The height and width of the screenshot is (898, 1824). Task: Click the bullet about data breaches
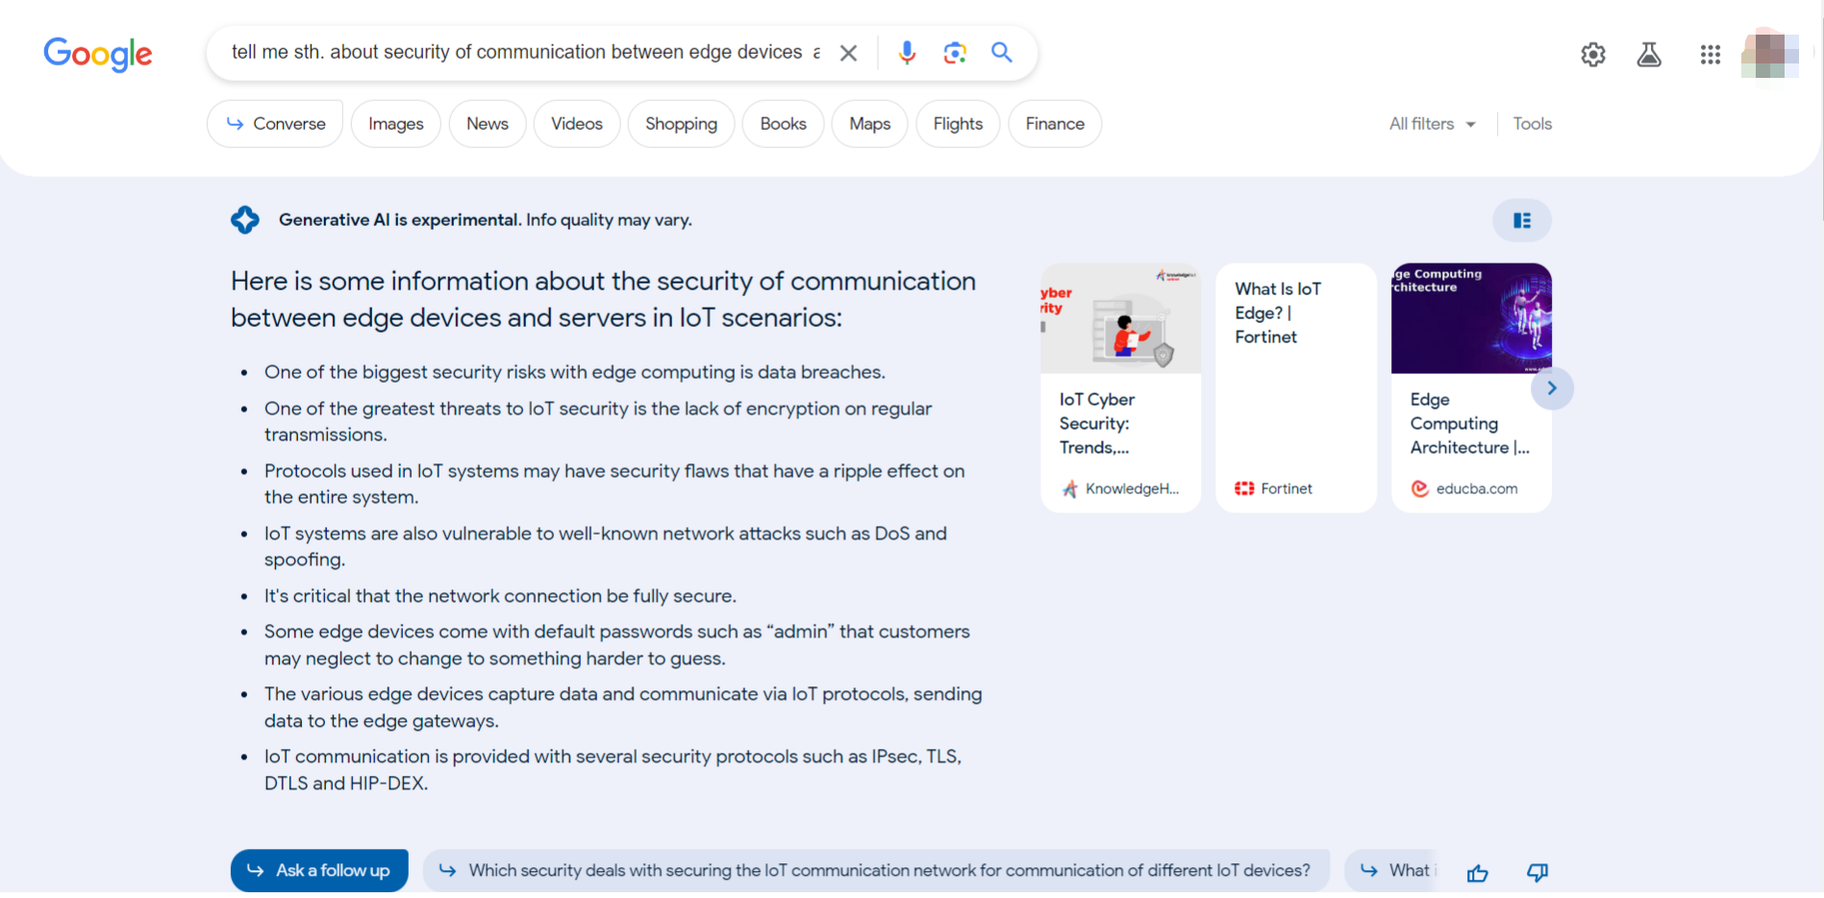point(575,372)
